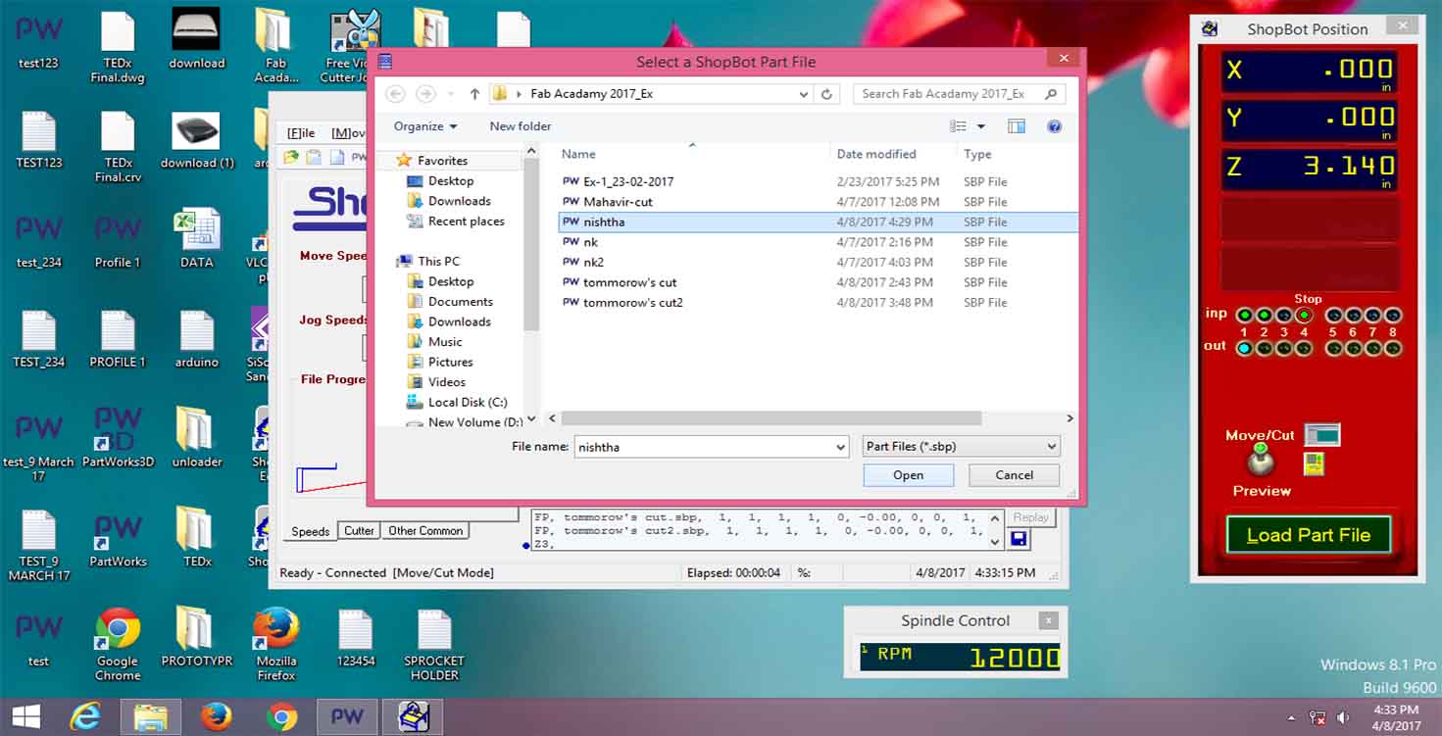Click the open-file folder icon in ShopBot toolbar

(291, 157)
